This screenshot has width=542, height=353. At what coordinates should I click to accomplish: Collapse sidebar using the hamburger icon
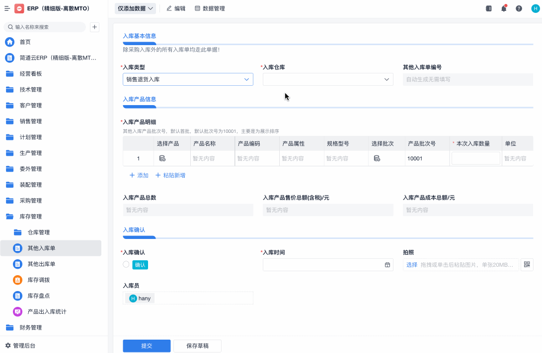coord(7,8)
